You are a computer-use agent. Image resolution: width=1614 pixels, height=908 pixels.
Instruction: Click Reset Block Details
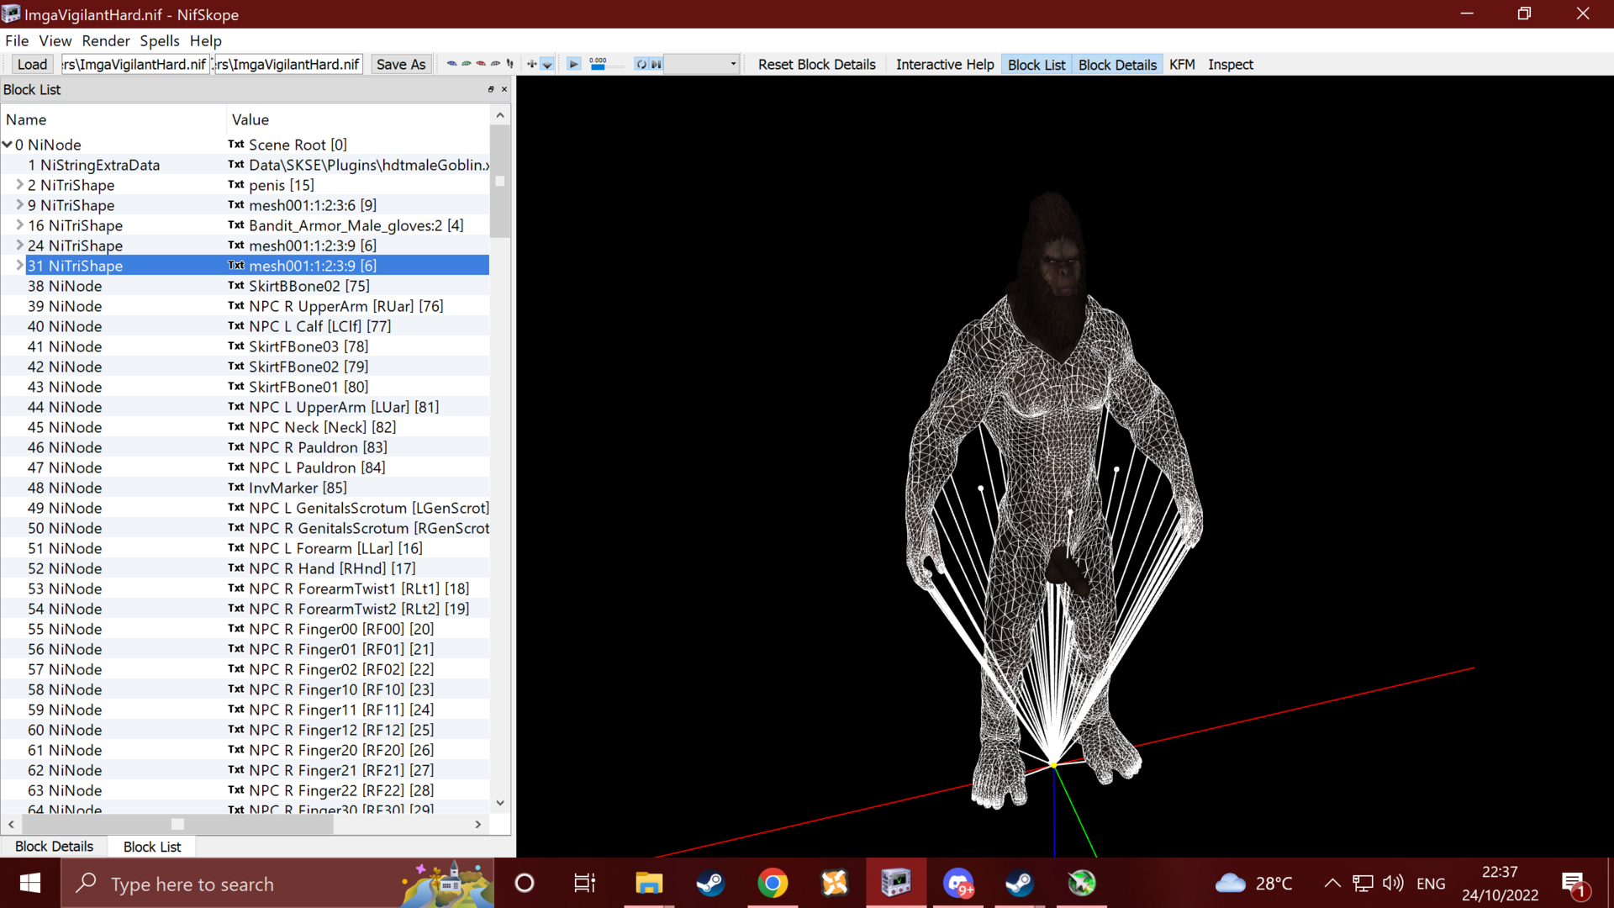point(816,64)
